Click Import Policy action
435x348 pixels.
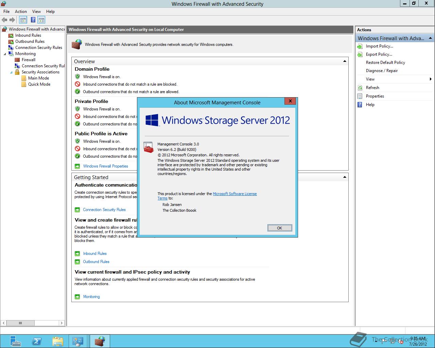pyautogui.click(x=379, y=46)
